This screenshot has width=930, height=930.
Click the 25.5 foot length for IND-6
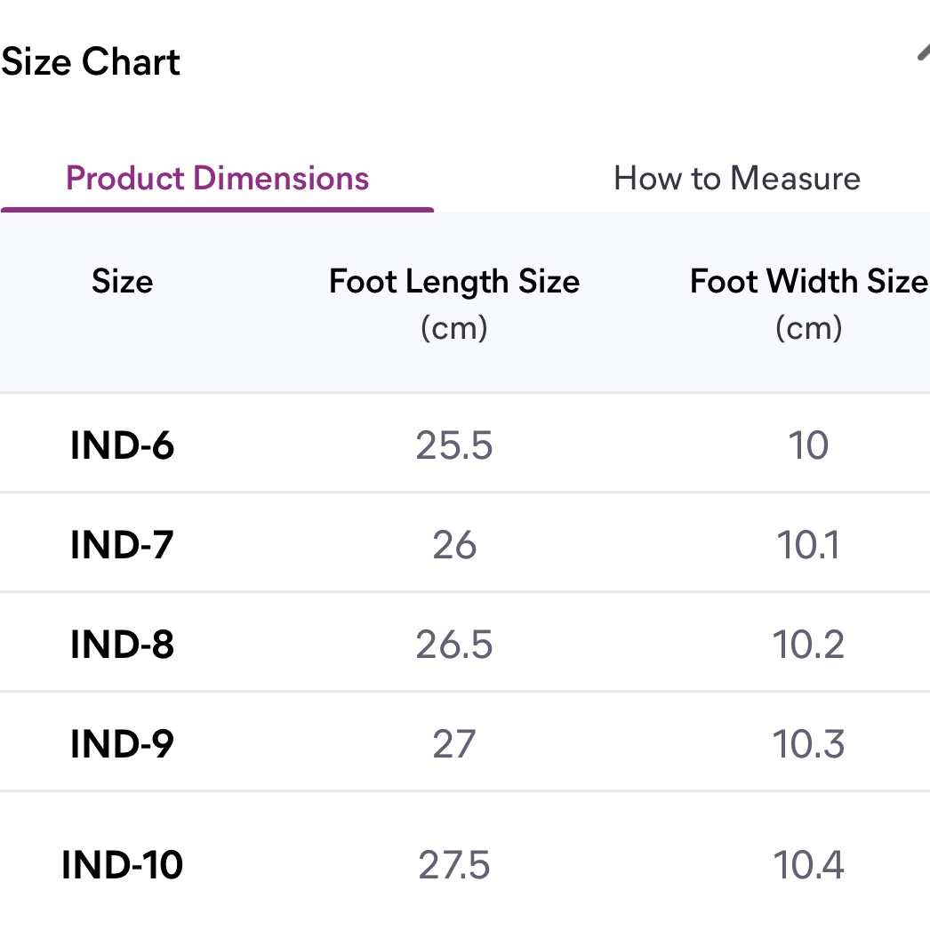click(x=454, y=445)
